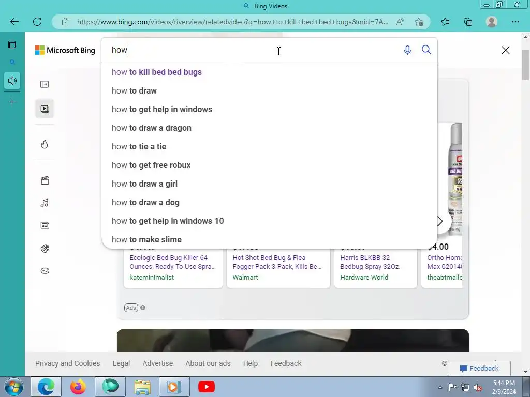This screenshot has width=530, height=397.
Task: Open Firefox from the taskbar
Action: [x=78, y=387]
